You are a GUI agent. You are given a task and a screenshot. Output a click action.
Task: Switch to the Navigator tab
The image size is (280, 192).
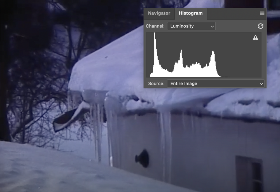click(x=159, y=13)
